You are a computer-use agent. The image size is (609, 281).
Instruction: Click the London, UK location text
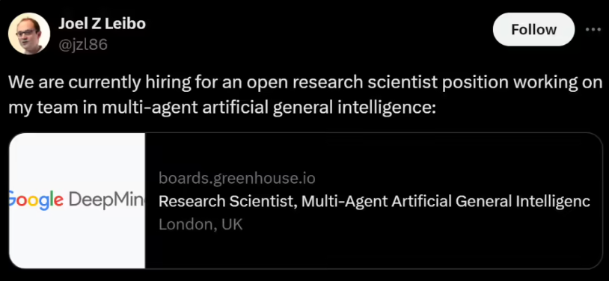coord(201,224)
